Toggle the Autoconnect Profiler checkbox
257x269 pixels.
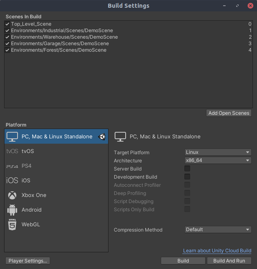[x=187, y=185]
